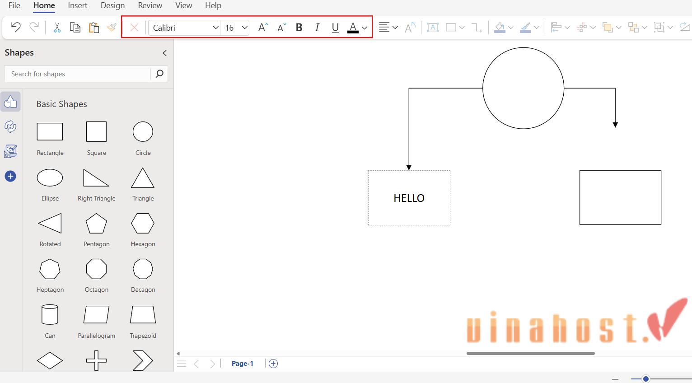Image resolution: width=692 pixels, height=383 pixels.
Task: Open the shape tool dropdown arrow
Action: click(x=462, y=28)
